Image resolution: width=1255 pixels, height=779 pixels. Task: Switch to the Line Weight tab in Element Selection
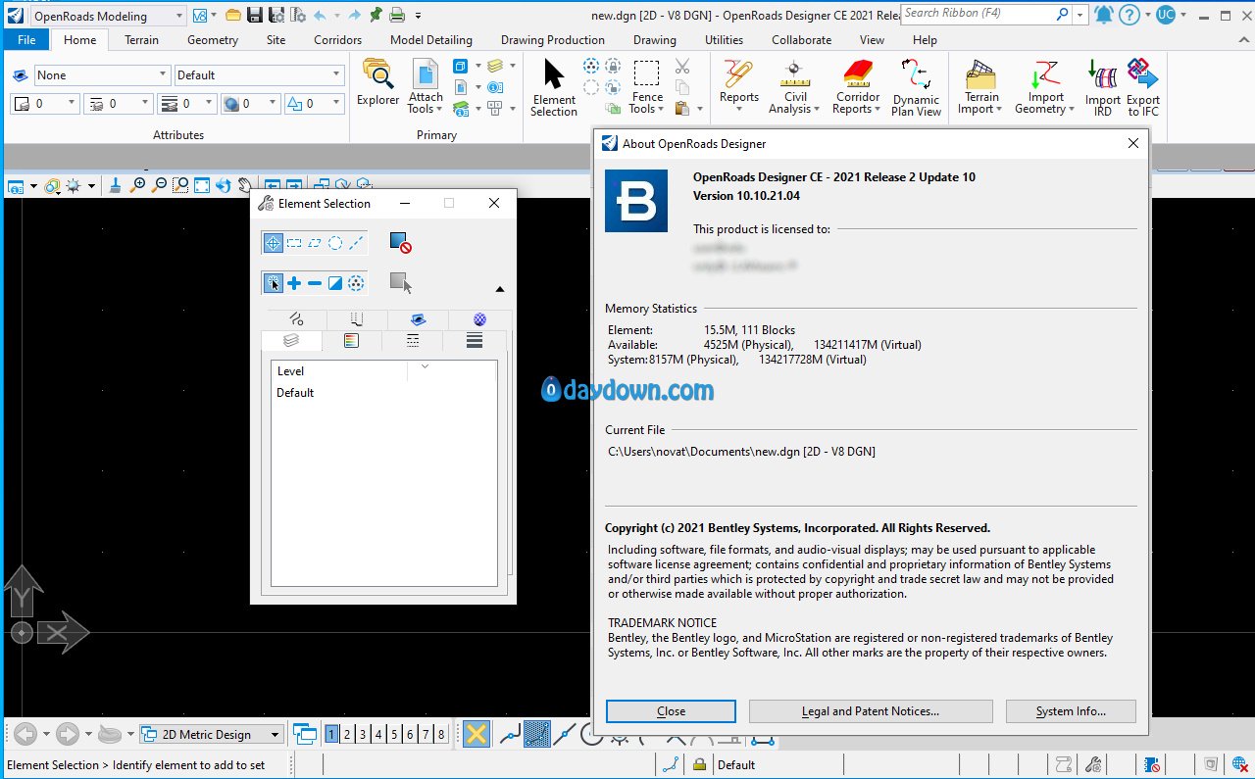[x=475, y=340]
